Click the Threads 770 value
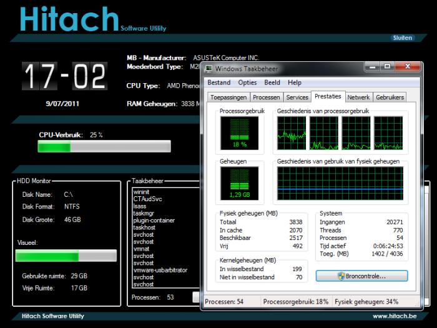This screenshot has height=328, width=437. pyautogui.click(x=398, y=230)
